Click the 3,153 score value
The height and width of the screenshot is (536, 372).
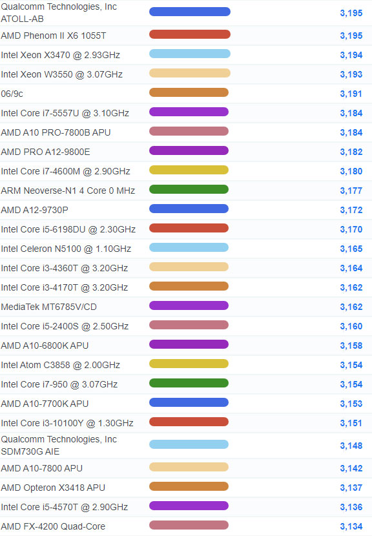pos(351,404)
